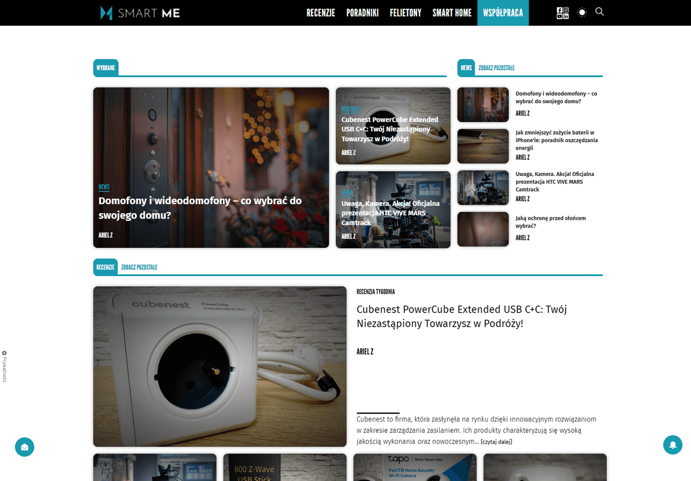
Task: Open the LinkedIn social icon
Action: tap(566, 16)
